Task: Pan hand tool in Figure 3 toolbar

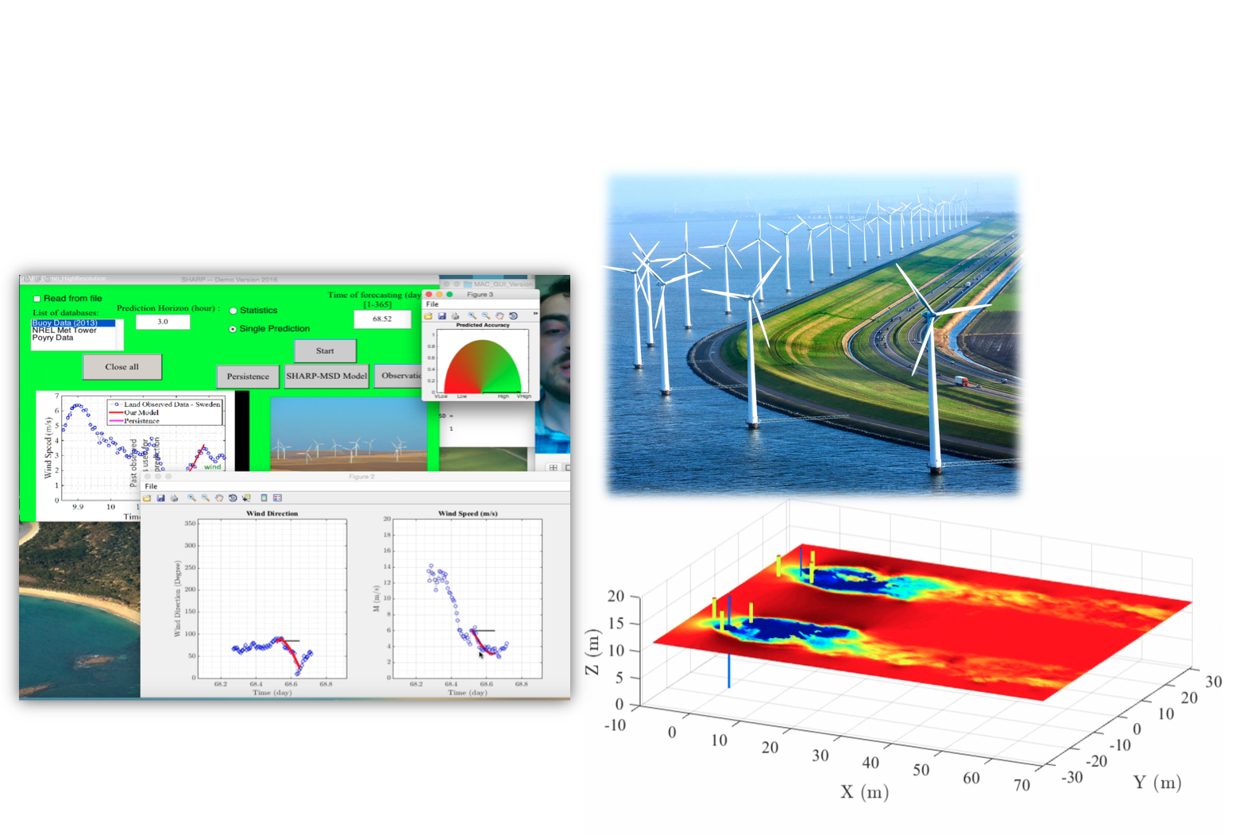Action: pyautogui.click(x=500, y=315)
